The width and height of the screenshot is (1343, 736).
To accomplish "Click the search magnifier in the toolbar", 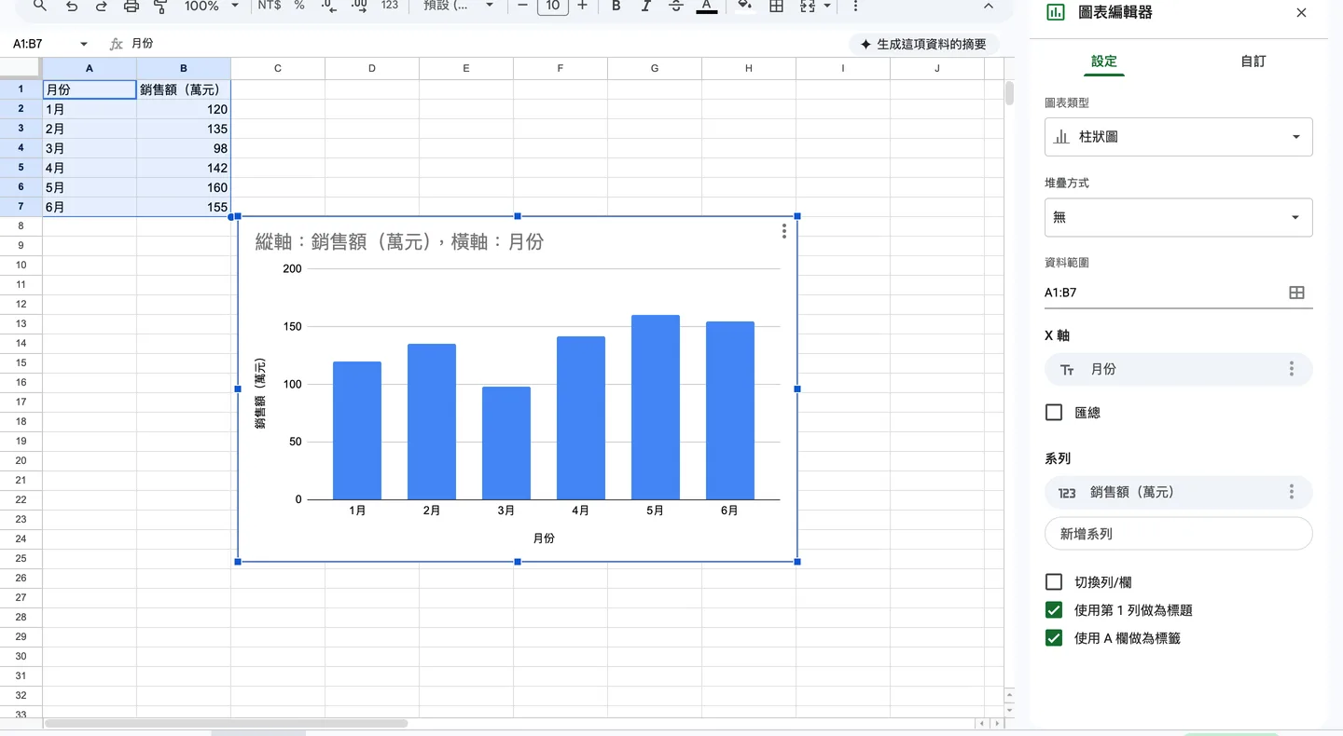I will [40, 7].
